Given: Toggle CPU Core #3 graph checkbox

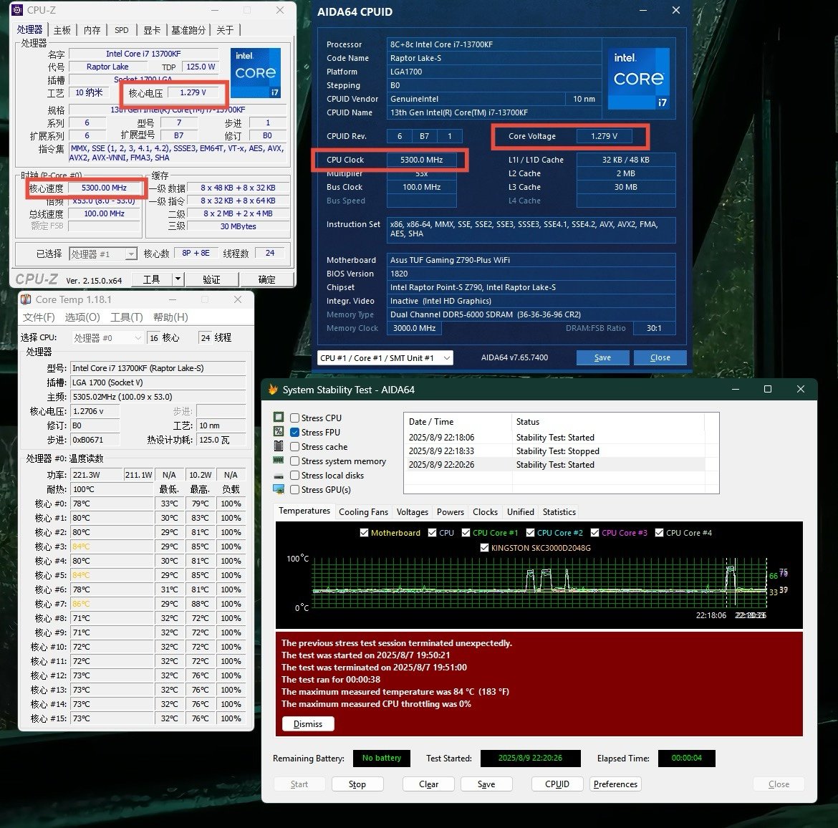Looking at the screenshot, I should [594, 532].
